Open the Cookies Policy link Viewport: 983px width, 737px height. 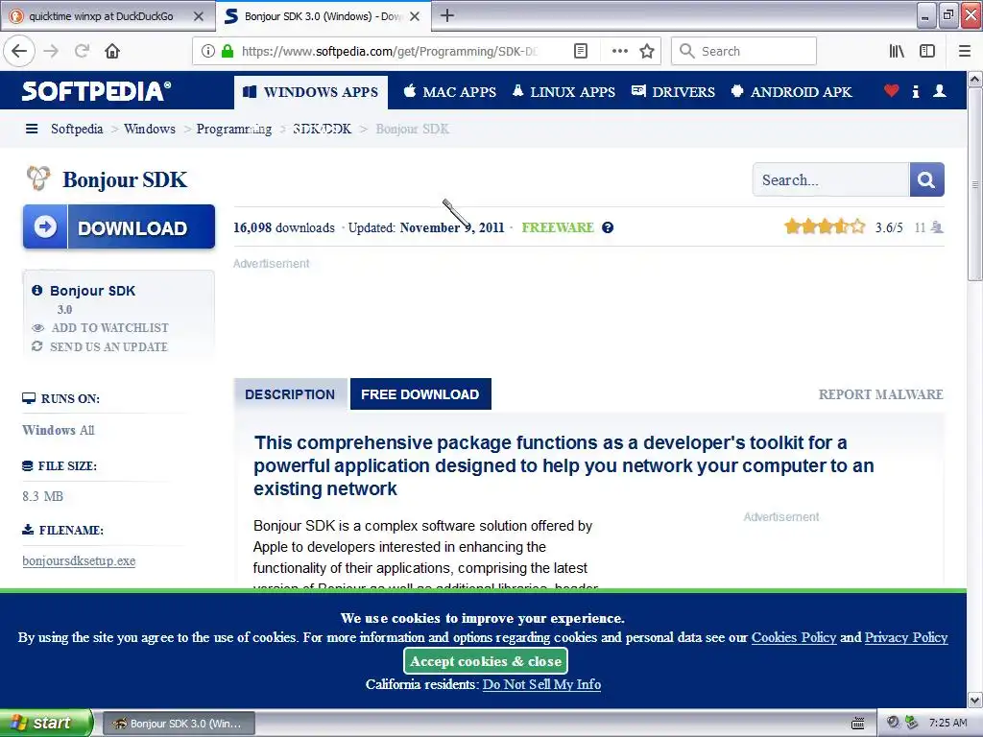click(794, 637)
